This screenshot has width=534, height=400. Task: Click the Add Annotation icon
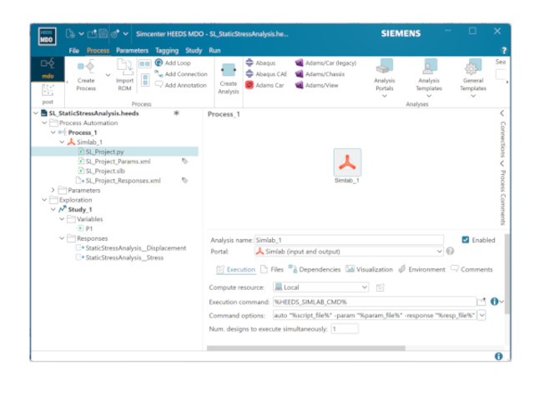tap(159, 84)
